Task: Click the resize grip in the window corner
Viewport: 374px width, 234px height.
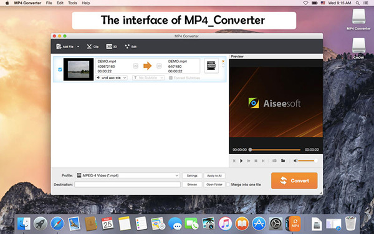Action: click(320, 193)
